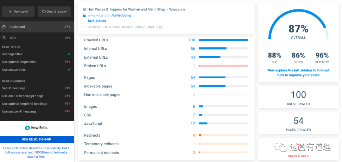This screenshot has width=342, height=162.
Task: Select Use optimal length titles
Action: click(19, 62)
